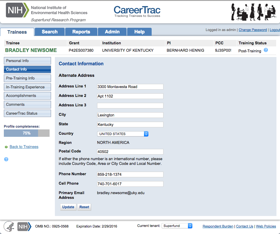Click the HHS eagle logo in footer

click(x=9, y=226)
